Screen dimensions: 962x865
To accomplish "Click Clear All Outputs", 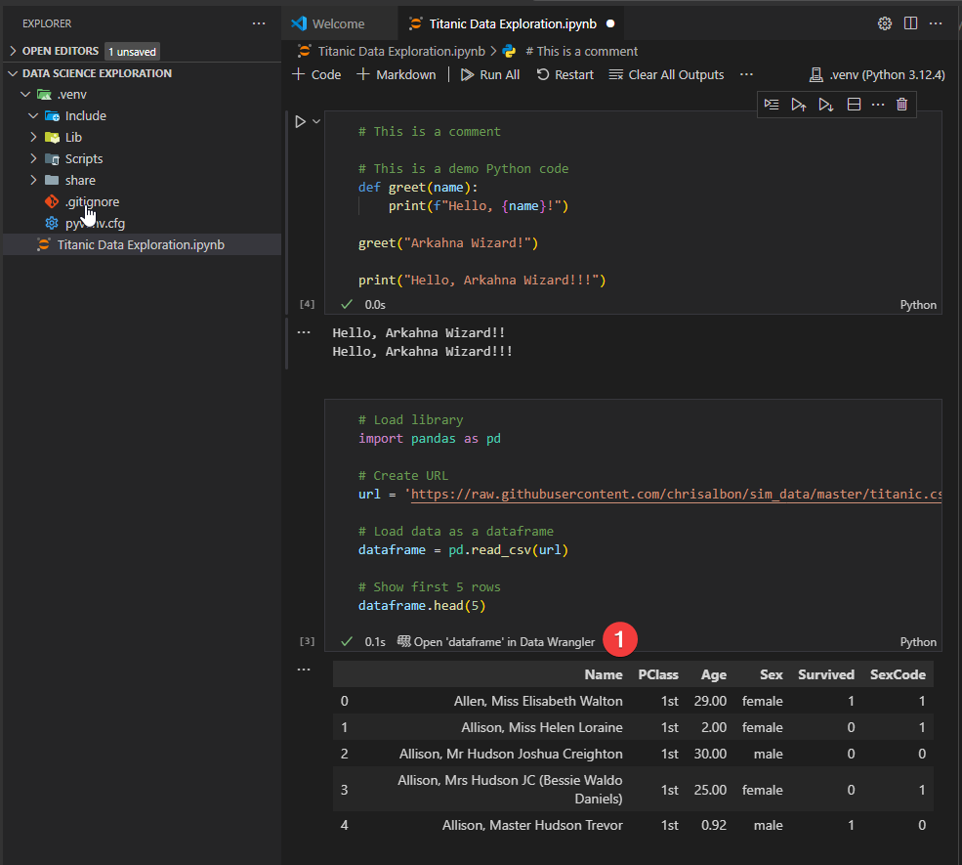I will (x=666, y=74).
